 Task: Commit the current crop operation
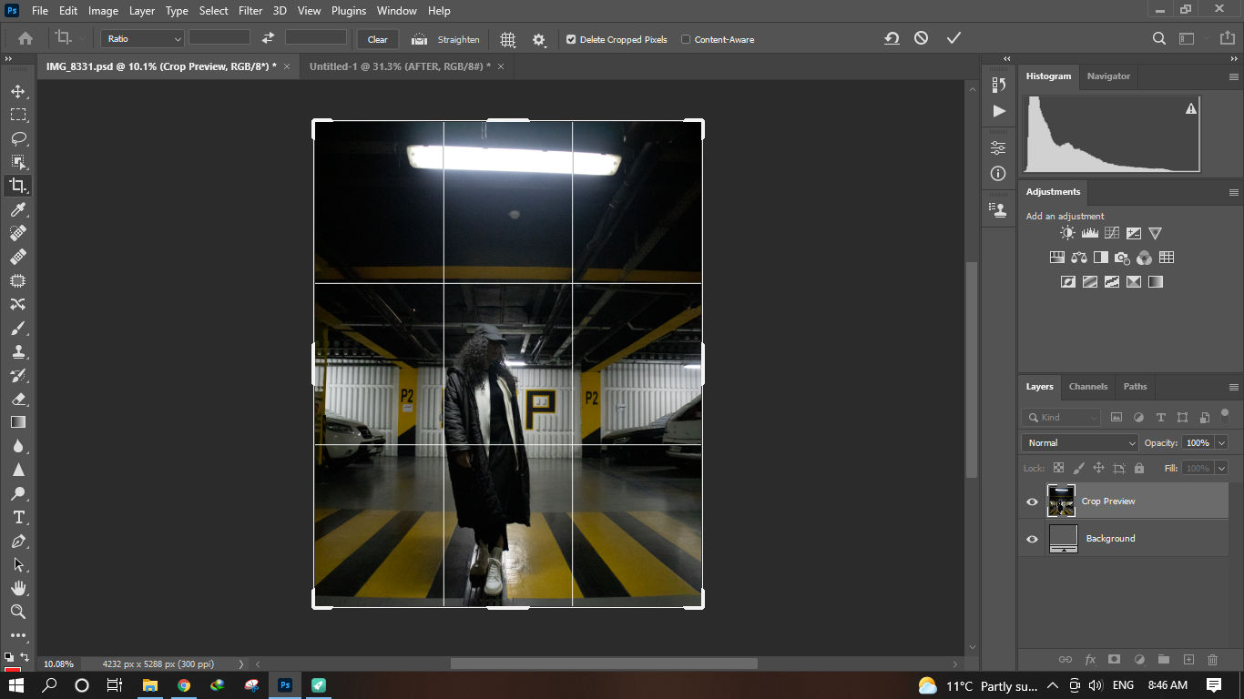tap(953, 38)
